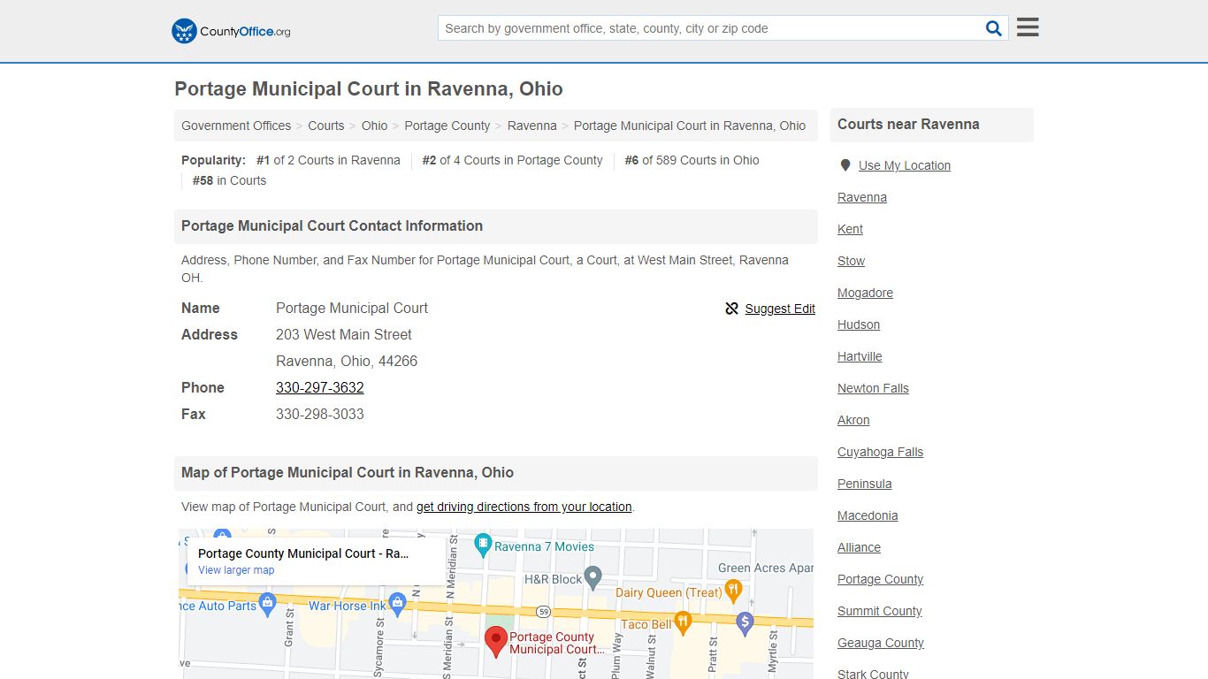Click #2 of 4 Courts in Portage County

click(512, 160)
